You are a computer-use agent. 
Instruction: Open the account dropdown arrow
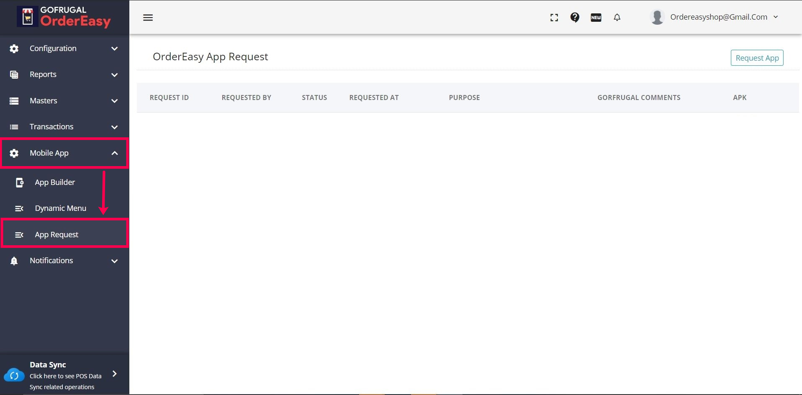(776, 17)
